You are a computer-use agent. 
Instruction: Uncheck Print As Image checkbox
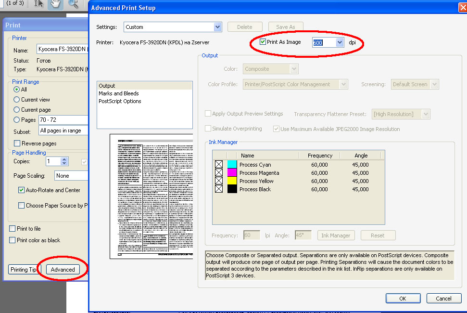click(x=263, y=42)
